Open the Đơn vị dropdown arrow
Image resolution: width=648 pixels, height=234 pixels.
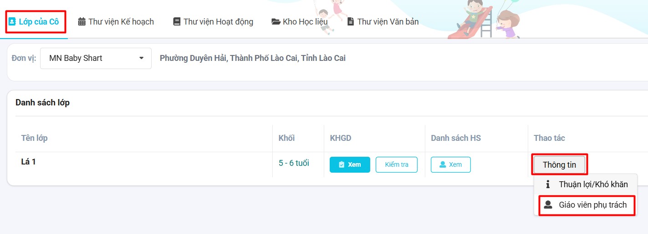pos(142,58)
